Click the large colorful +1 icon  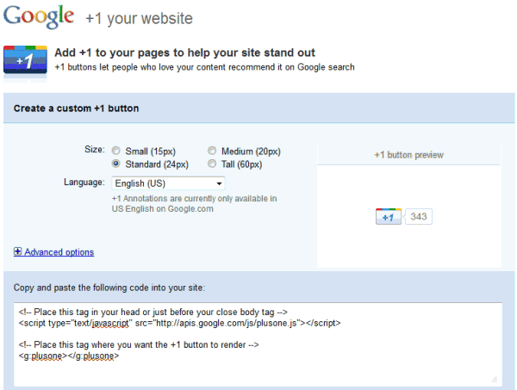pos(24,59)
